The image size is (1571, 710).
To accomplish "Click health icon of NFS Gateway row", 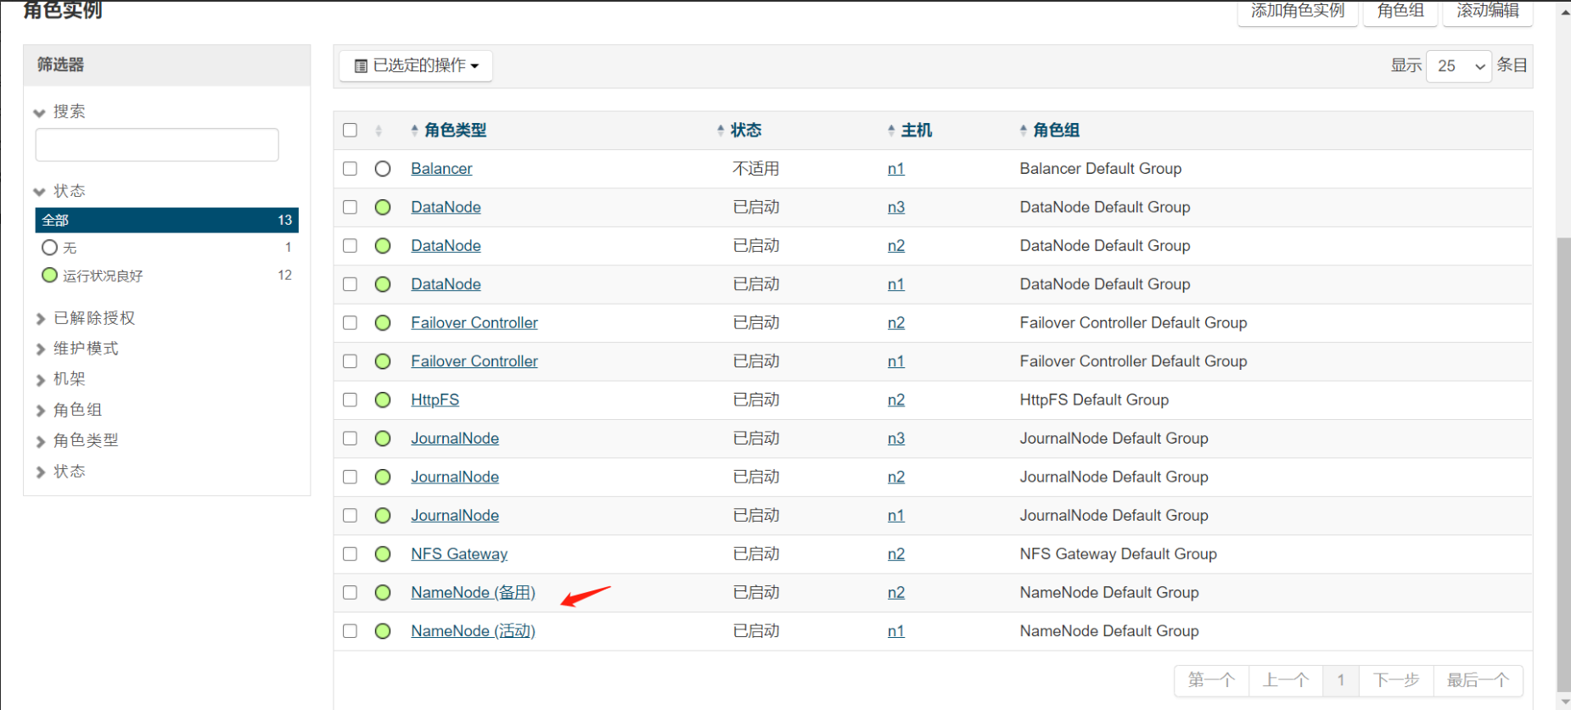I will [383, 554].
